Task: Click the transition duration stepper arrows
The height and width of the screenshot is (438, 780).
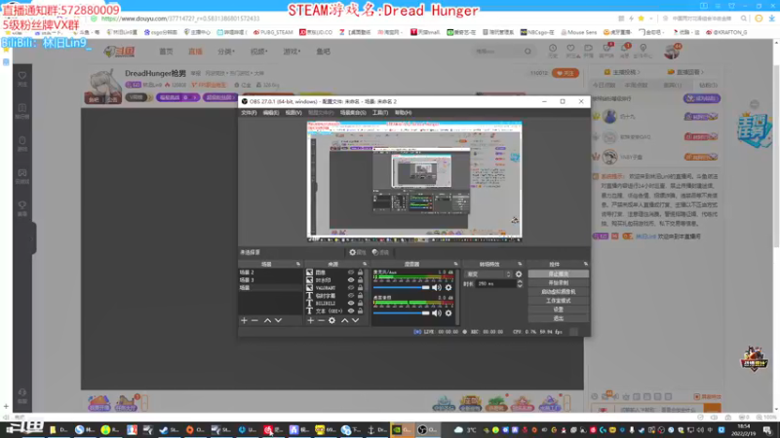Action: pyautogui.click(x=520, y=284)
